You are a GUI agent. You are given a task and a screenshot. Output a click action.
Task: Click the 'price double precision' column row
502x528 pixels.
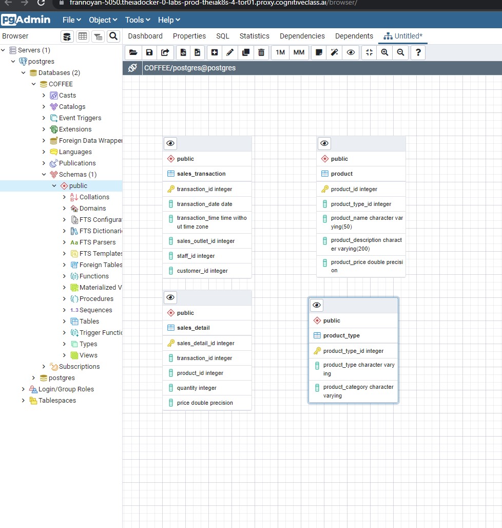[x=207, y=403]
